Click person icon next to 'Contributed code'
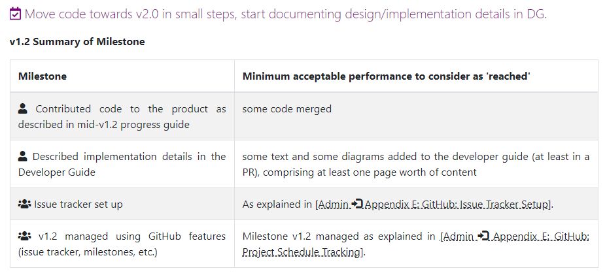607x275 pixels. pos(24,109)
